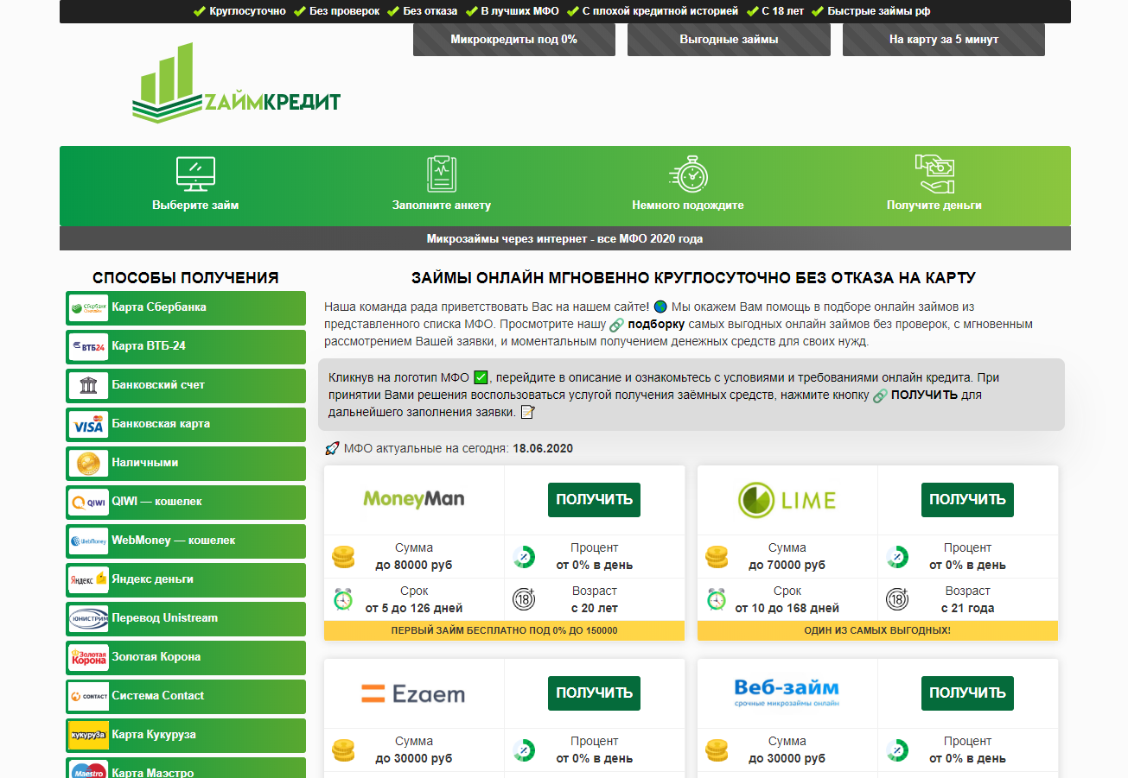Click the monitor icon above Выберите займ
The height and width of the screenshot is (778, 1128).
pyautogui.click(x=195, y=174)
